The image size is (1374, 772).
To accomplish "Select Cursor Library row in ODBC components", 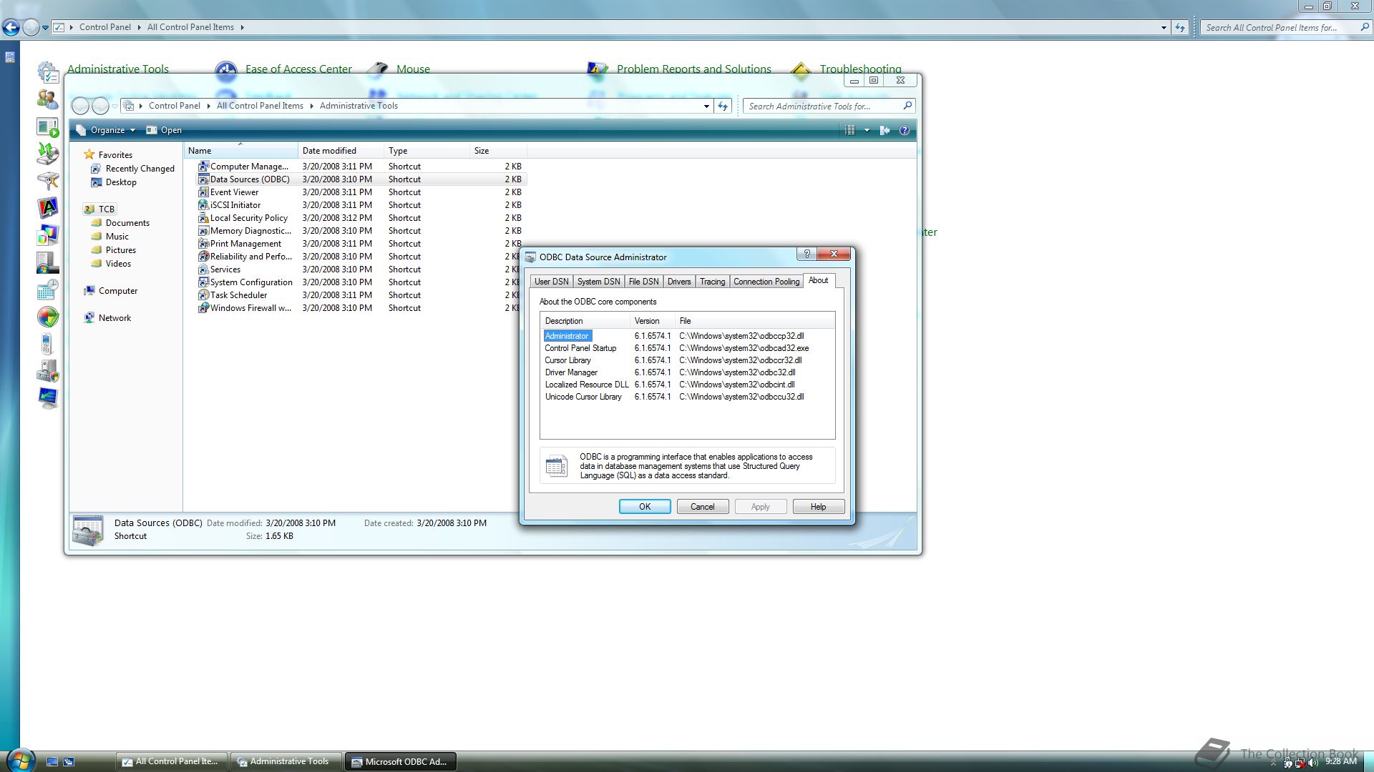I will pos(687,360).
